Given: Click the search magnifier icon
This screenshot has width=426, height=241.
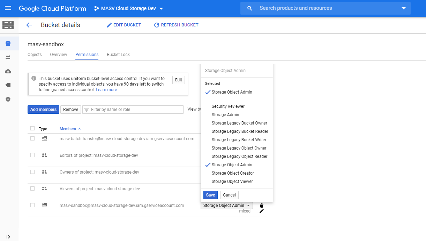Looking at the screenshot, I should (249, 8).
